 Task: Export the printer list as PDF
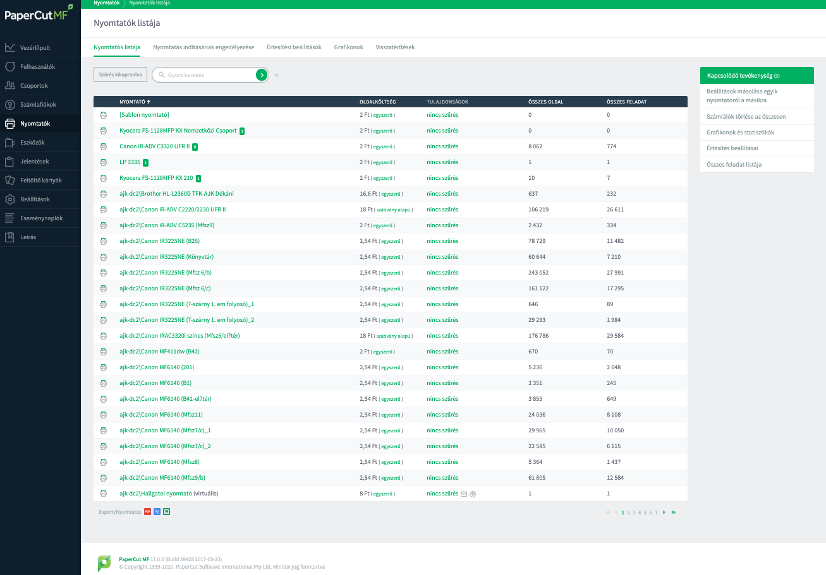[x=147, y=511]
